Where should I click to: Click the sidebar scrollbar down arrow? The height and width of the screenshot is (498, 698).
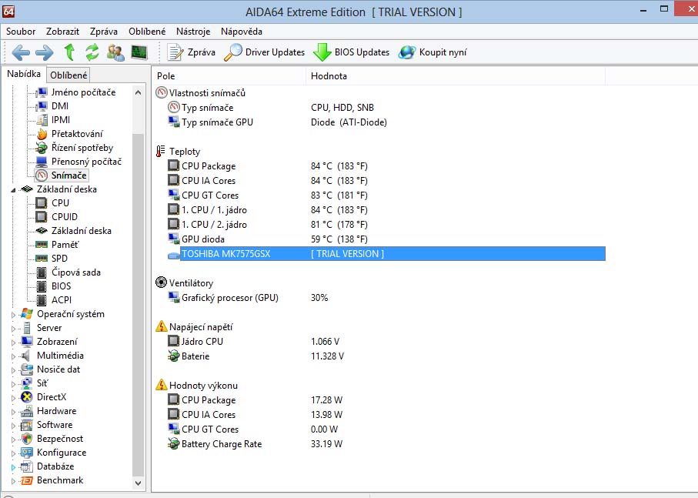(x=139, y=483)
